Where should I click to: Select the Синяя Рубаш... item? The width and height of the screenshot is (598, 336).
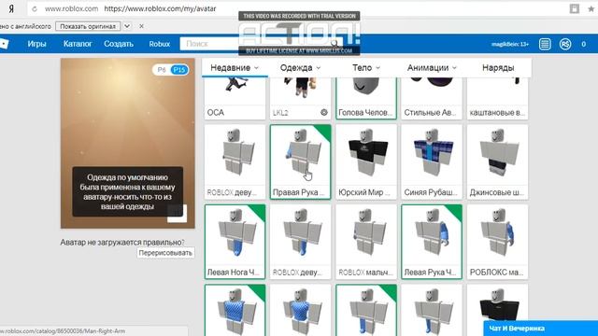pyautogui.click(x=432, y=161)
